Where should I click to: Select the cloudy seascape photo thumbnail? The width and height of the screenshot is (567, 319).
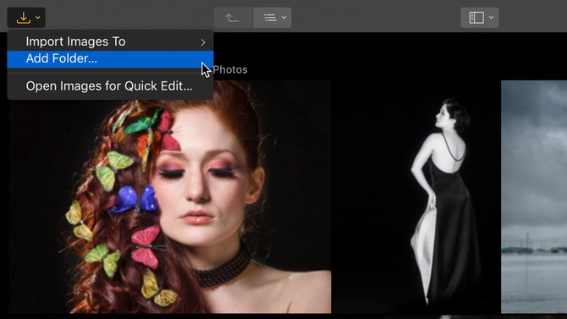click(534, 197)
